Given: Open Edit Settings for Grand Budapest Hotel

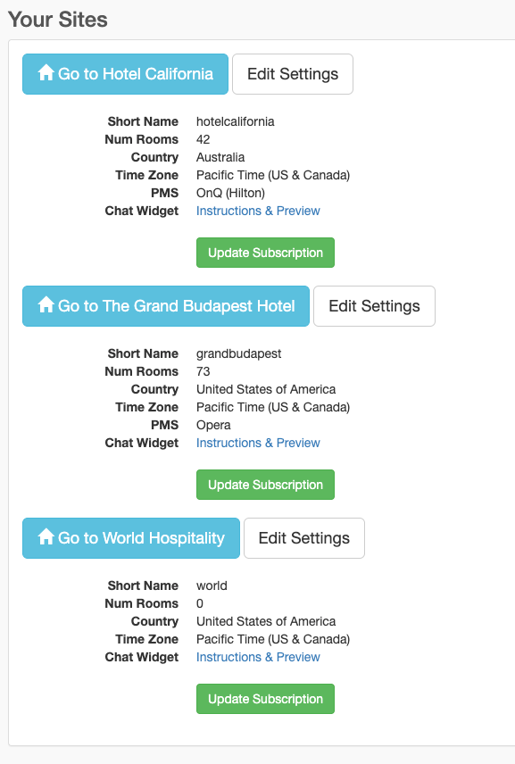Looking at the screenshot, I should click(x=374, y=306).
